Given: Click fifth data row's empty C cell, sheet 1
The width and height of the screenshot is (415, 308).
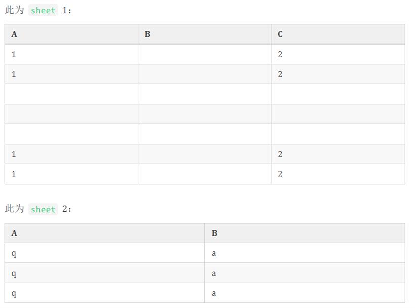Looking at the screenshot, I should pos(338,134).
